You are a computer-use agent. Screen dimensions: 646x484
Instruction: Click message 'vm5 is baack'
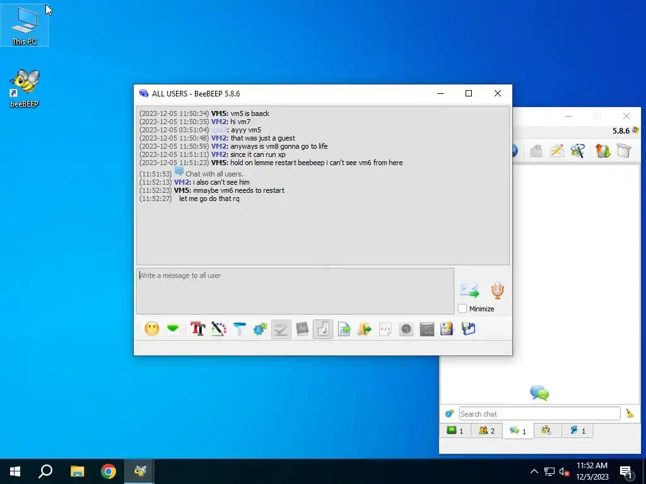(x=250, y=113)
